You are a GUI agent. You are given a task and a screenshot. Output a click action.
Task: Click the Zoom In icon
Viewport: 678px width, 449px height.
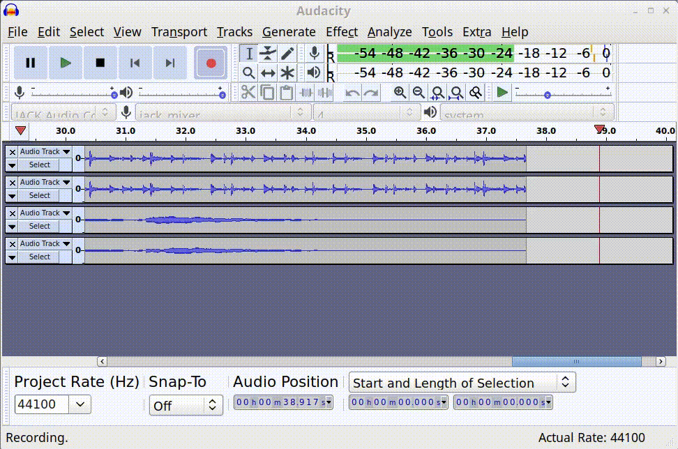pyautogui.click(x=400, y=93)
